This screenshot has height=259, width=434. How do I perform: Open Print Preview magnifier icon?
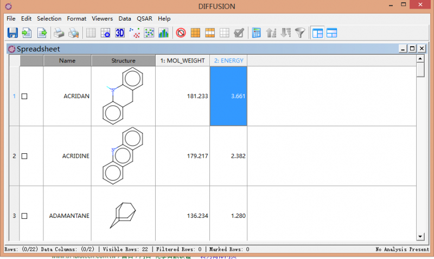click(74, 33)
